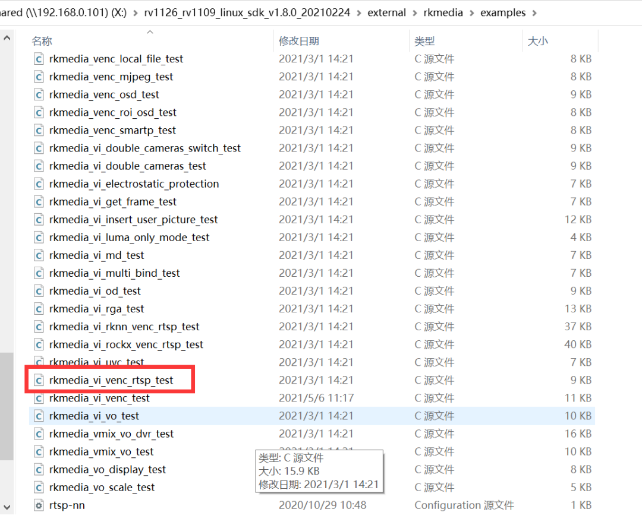Click the rkmedia_vi_venc_rtsp_test file icon
This screenshot has height=525, width=642.
pos(39,380)
